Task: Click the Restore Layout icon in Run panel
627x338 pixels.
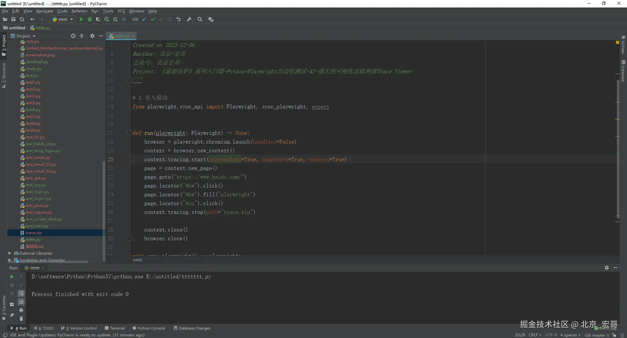Action: [x=12, y=304]
